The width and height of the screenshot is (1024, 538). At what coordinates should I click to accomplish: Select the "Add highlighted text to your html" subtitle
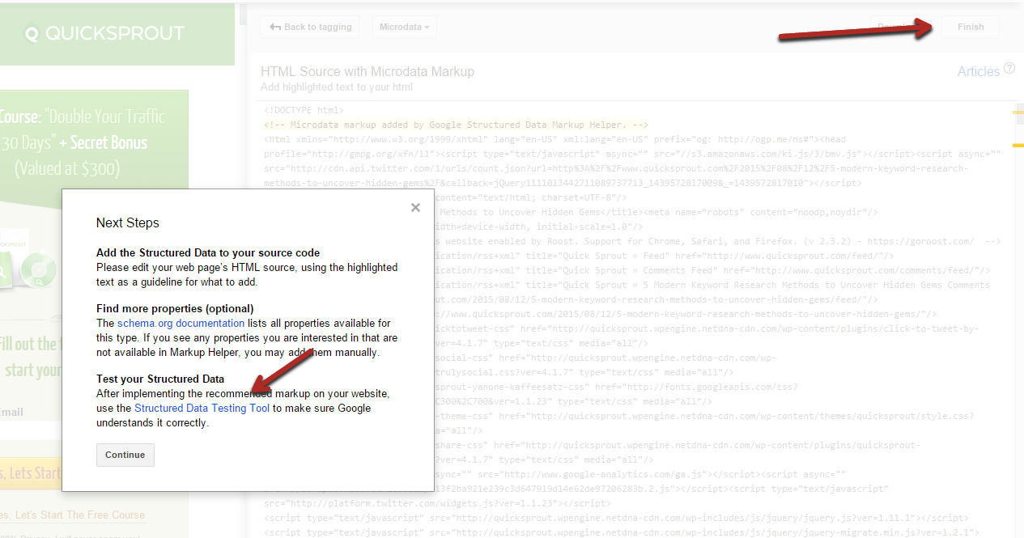337,87
